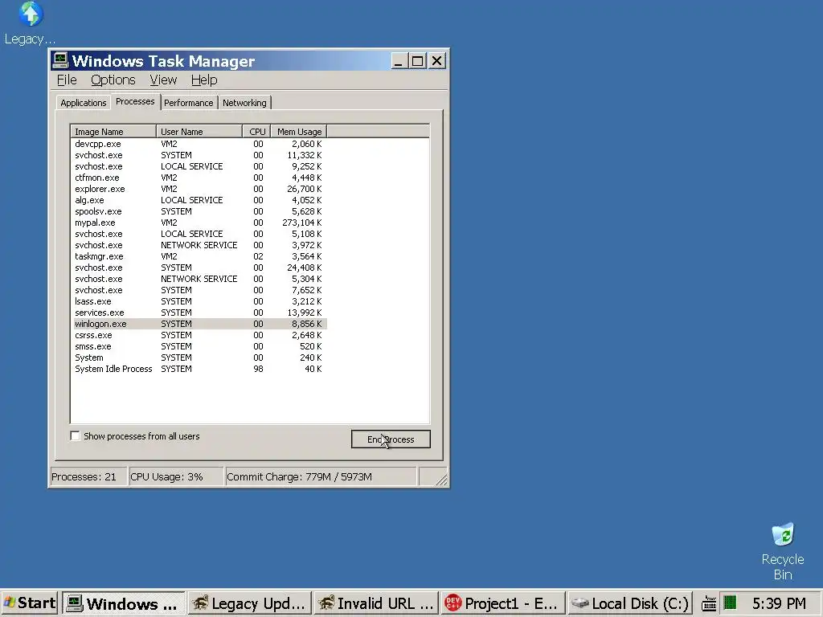Select the lsass.exe process

199,301
